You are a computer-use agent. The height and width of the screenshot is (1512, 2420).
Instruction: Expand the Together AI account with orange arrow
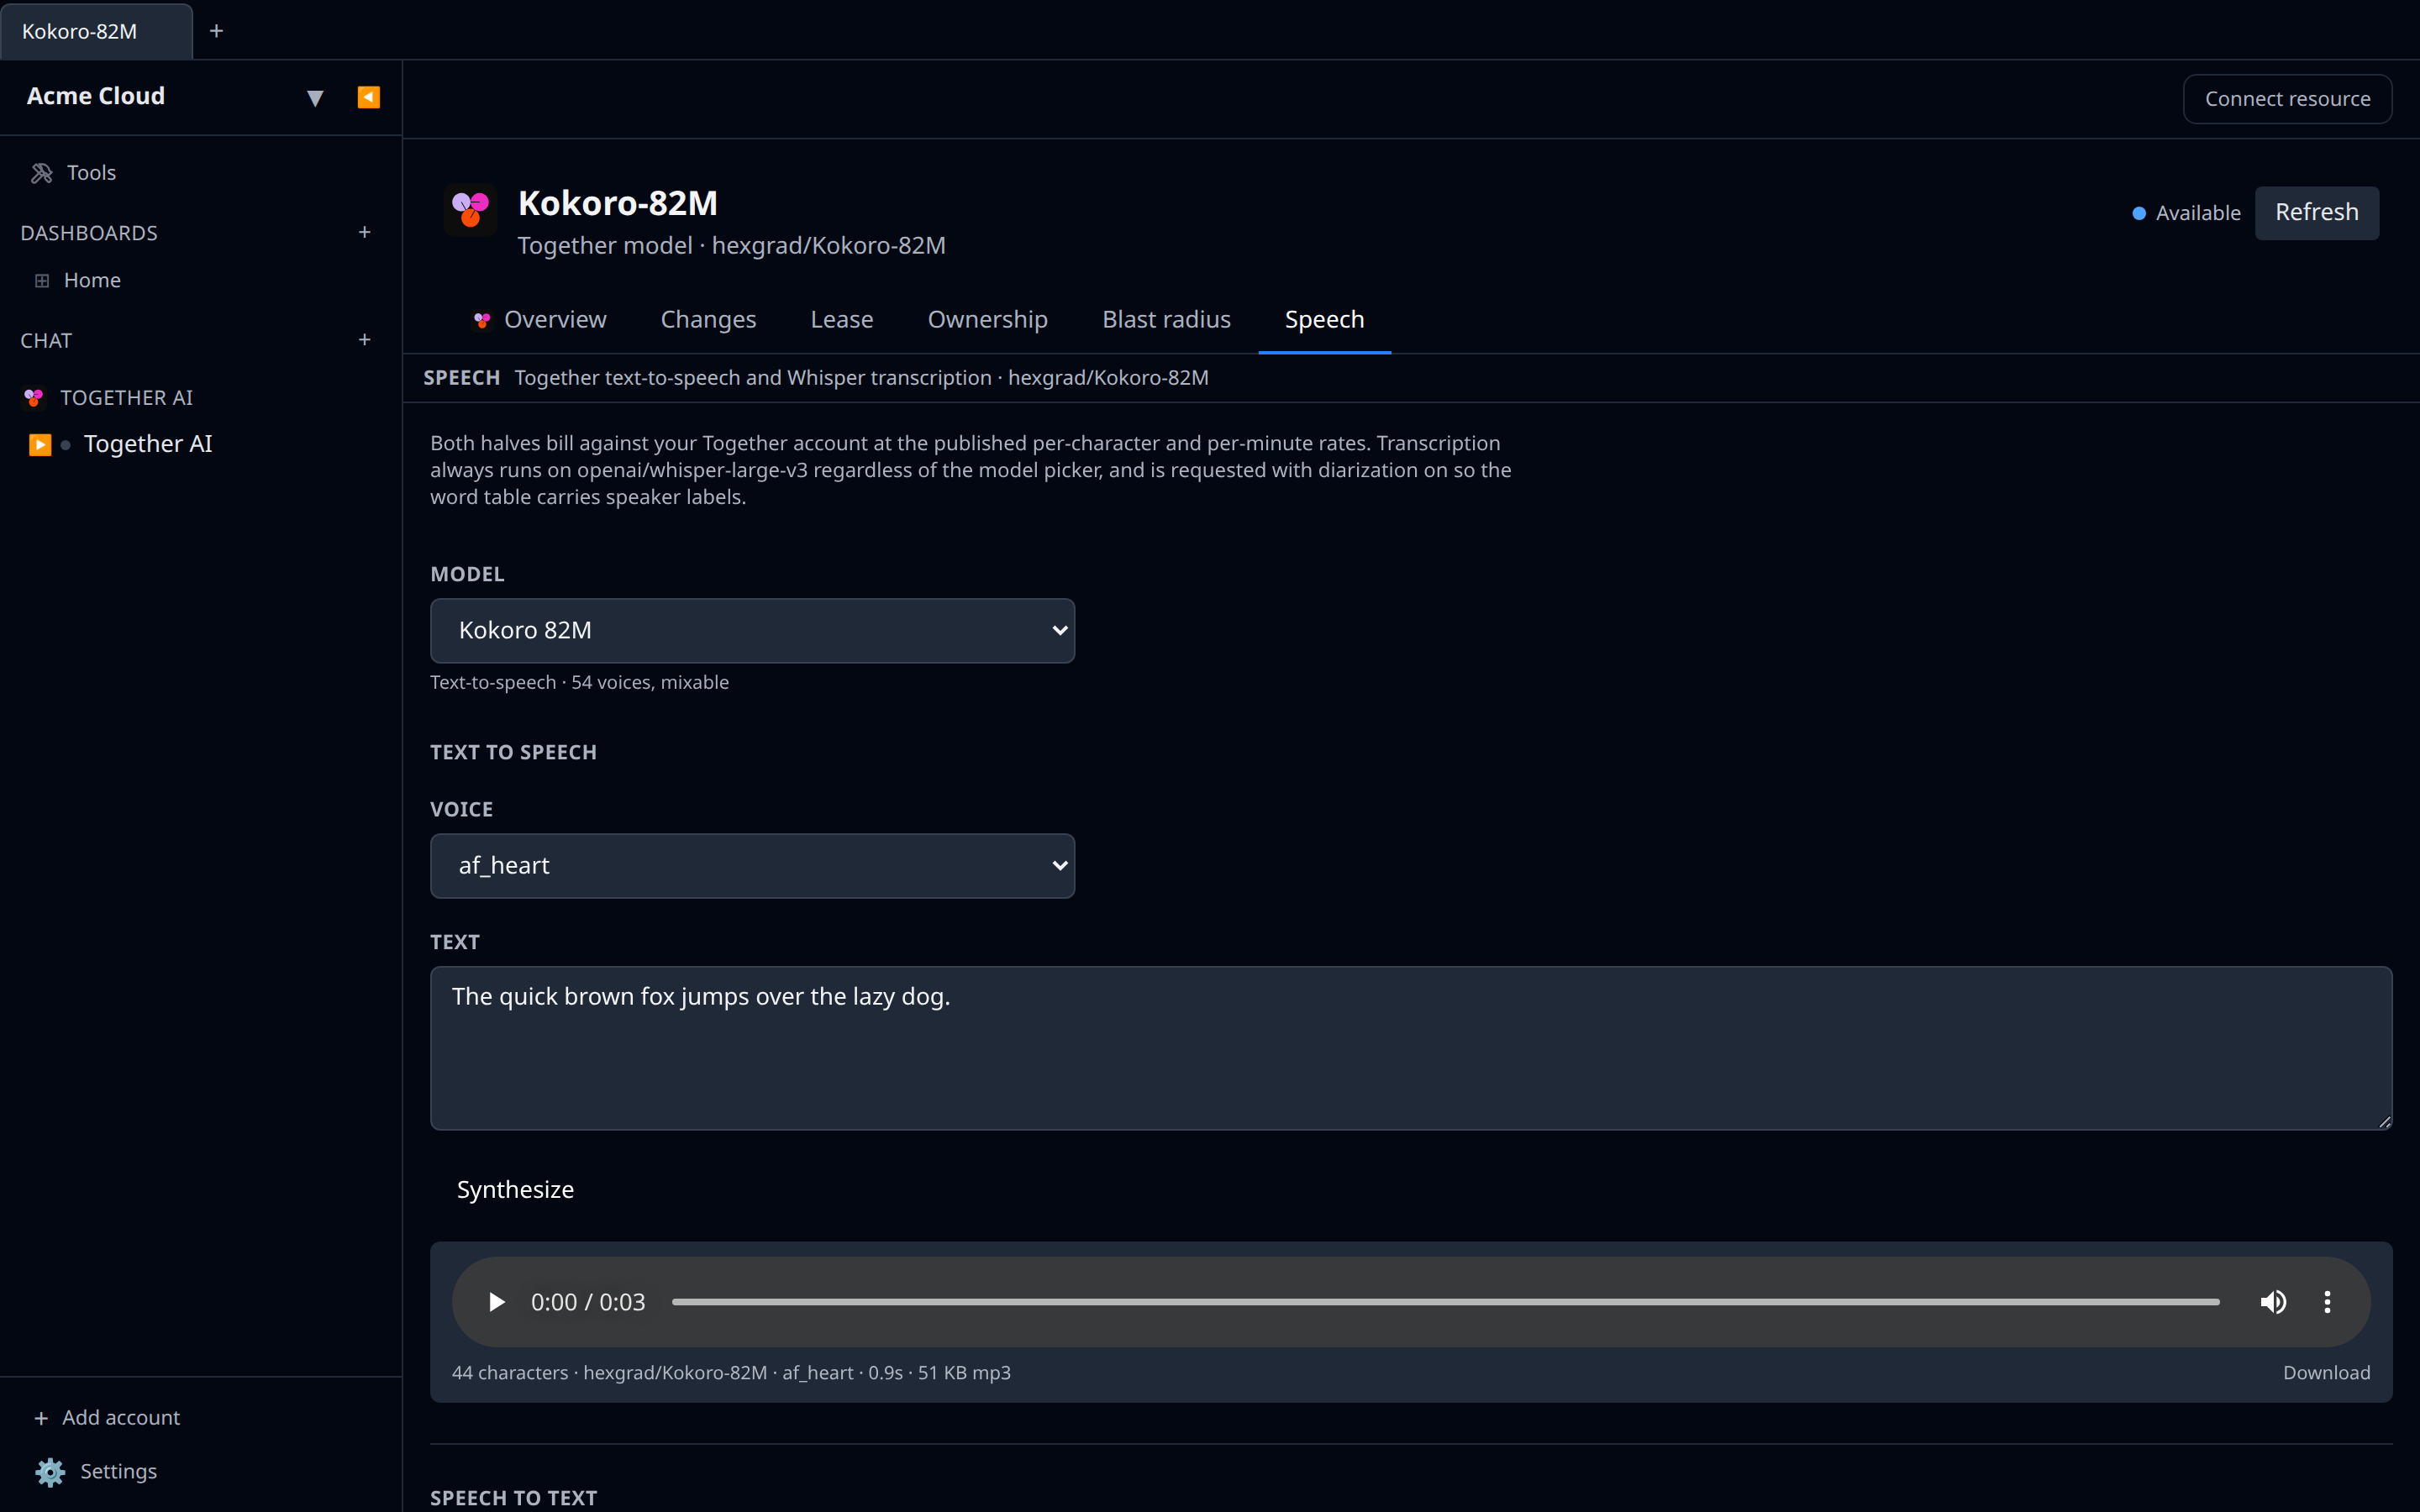coord(40,444)
